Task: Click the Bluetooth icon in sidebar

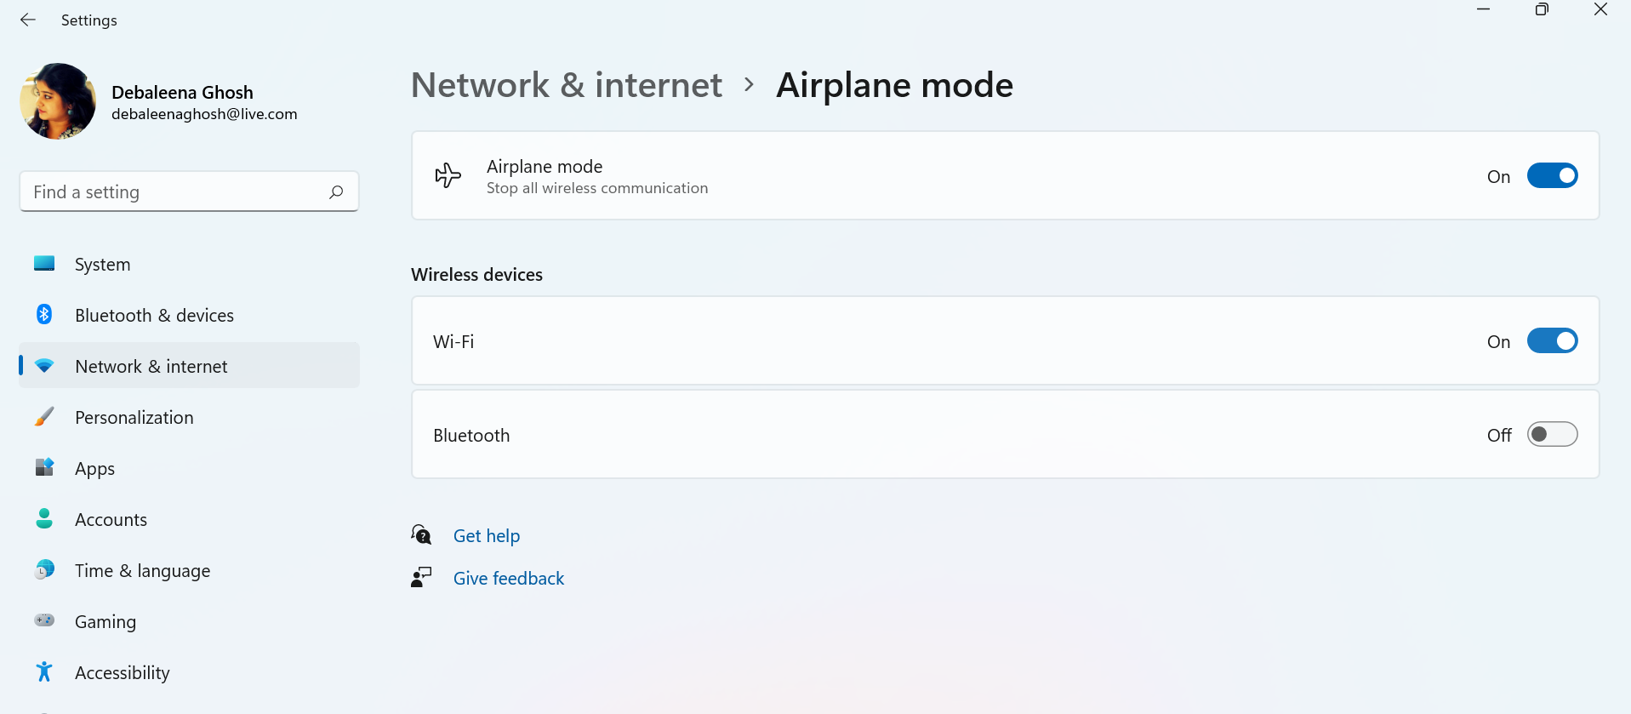Action: tap(44, 314)
